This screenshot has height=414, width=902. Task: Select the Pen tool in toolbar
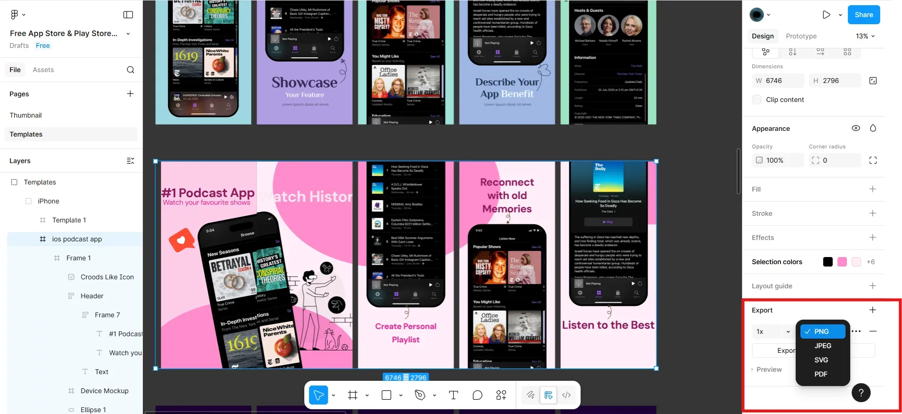tap(420, 395)
